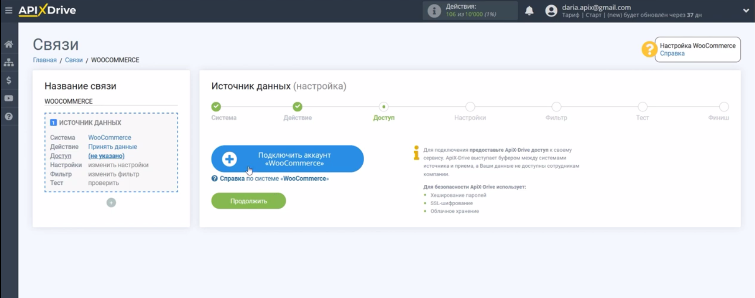The height and width of the screenshot is (298, 755).
Task: Click Подключить аккаунт «WooCommerce» button
Action: coord(288,159)
